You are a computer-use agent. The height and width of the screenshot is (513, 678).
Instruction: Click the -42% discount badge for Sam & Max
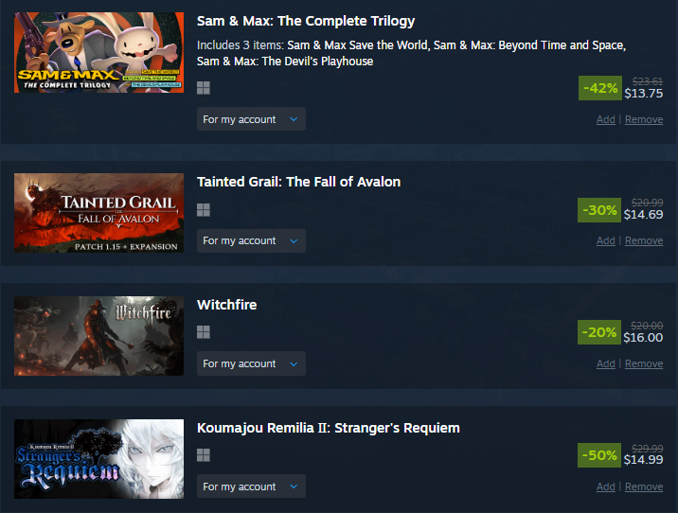pos(600,88)
